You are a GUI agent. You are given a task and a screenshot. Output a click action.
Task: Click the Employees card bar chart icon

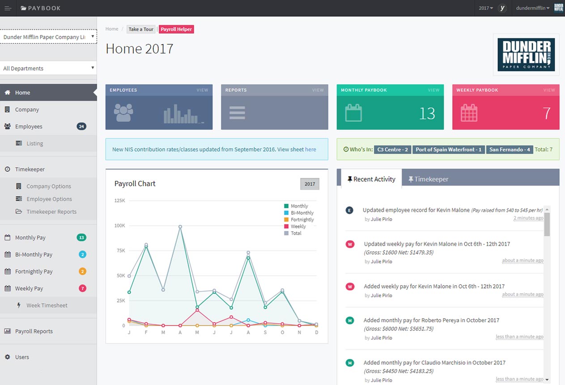coord(184,115)
